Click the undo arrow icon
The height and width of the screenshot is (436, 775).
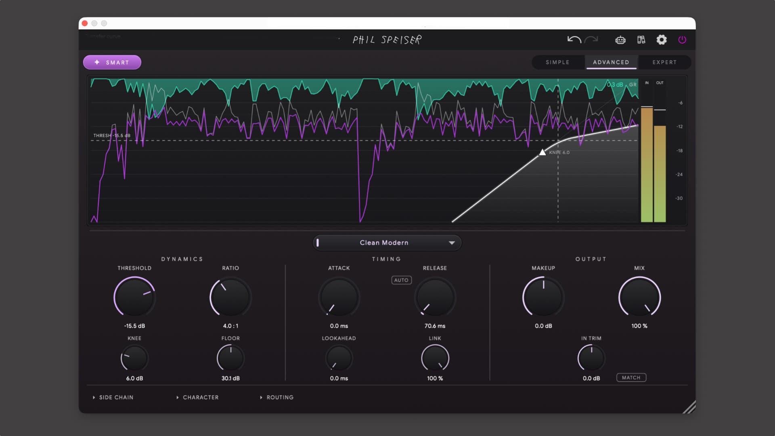[x=574, y=40]
